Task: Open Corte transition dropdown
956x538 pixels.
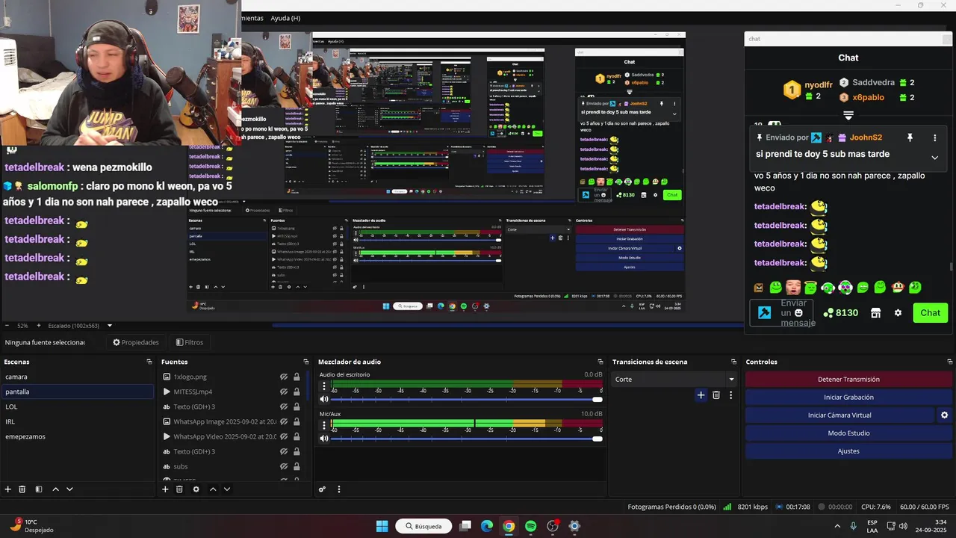Action: [x=674, y=379]
